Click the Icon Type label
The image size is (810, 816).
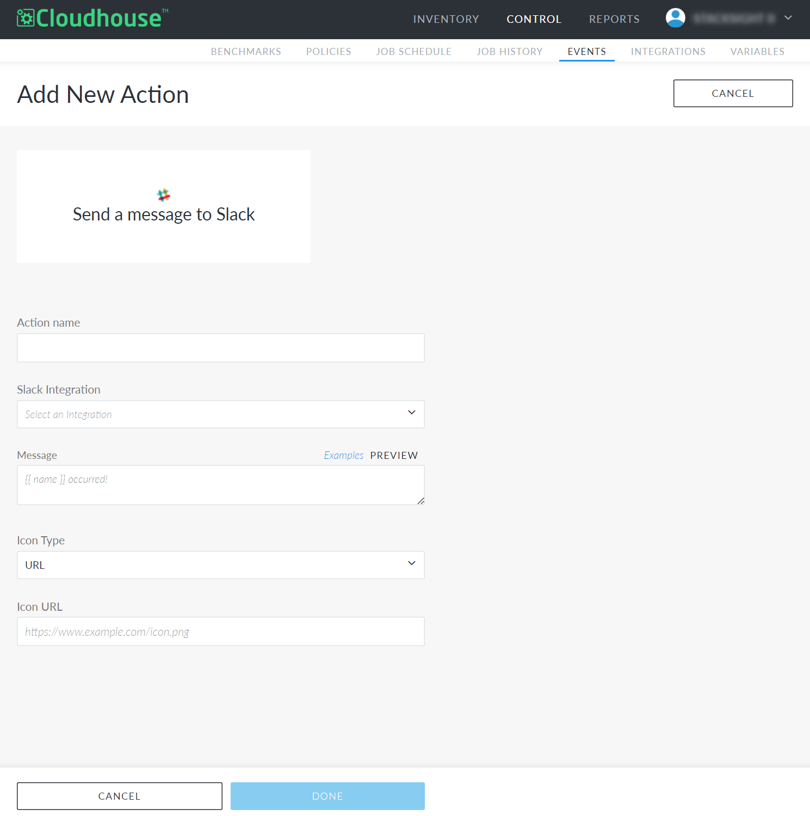(x=41, y=540)
